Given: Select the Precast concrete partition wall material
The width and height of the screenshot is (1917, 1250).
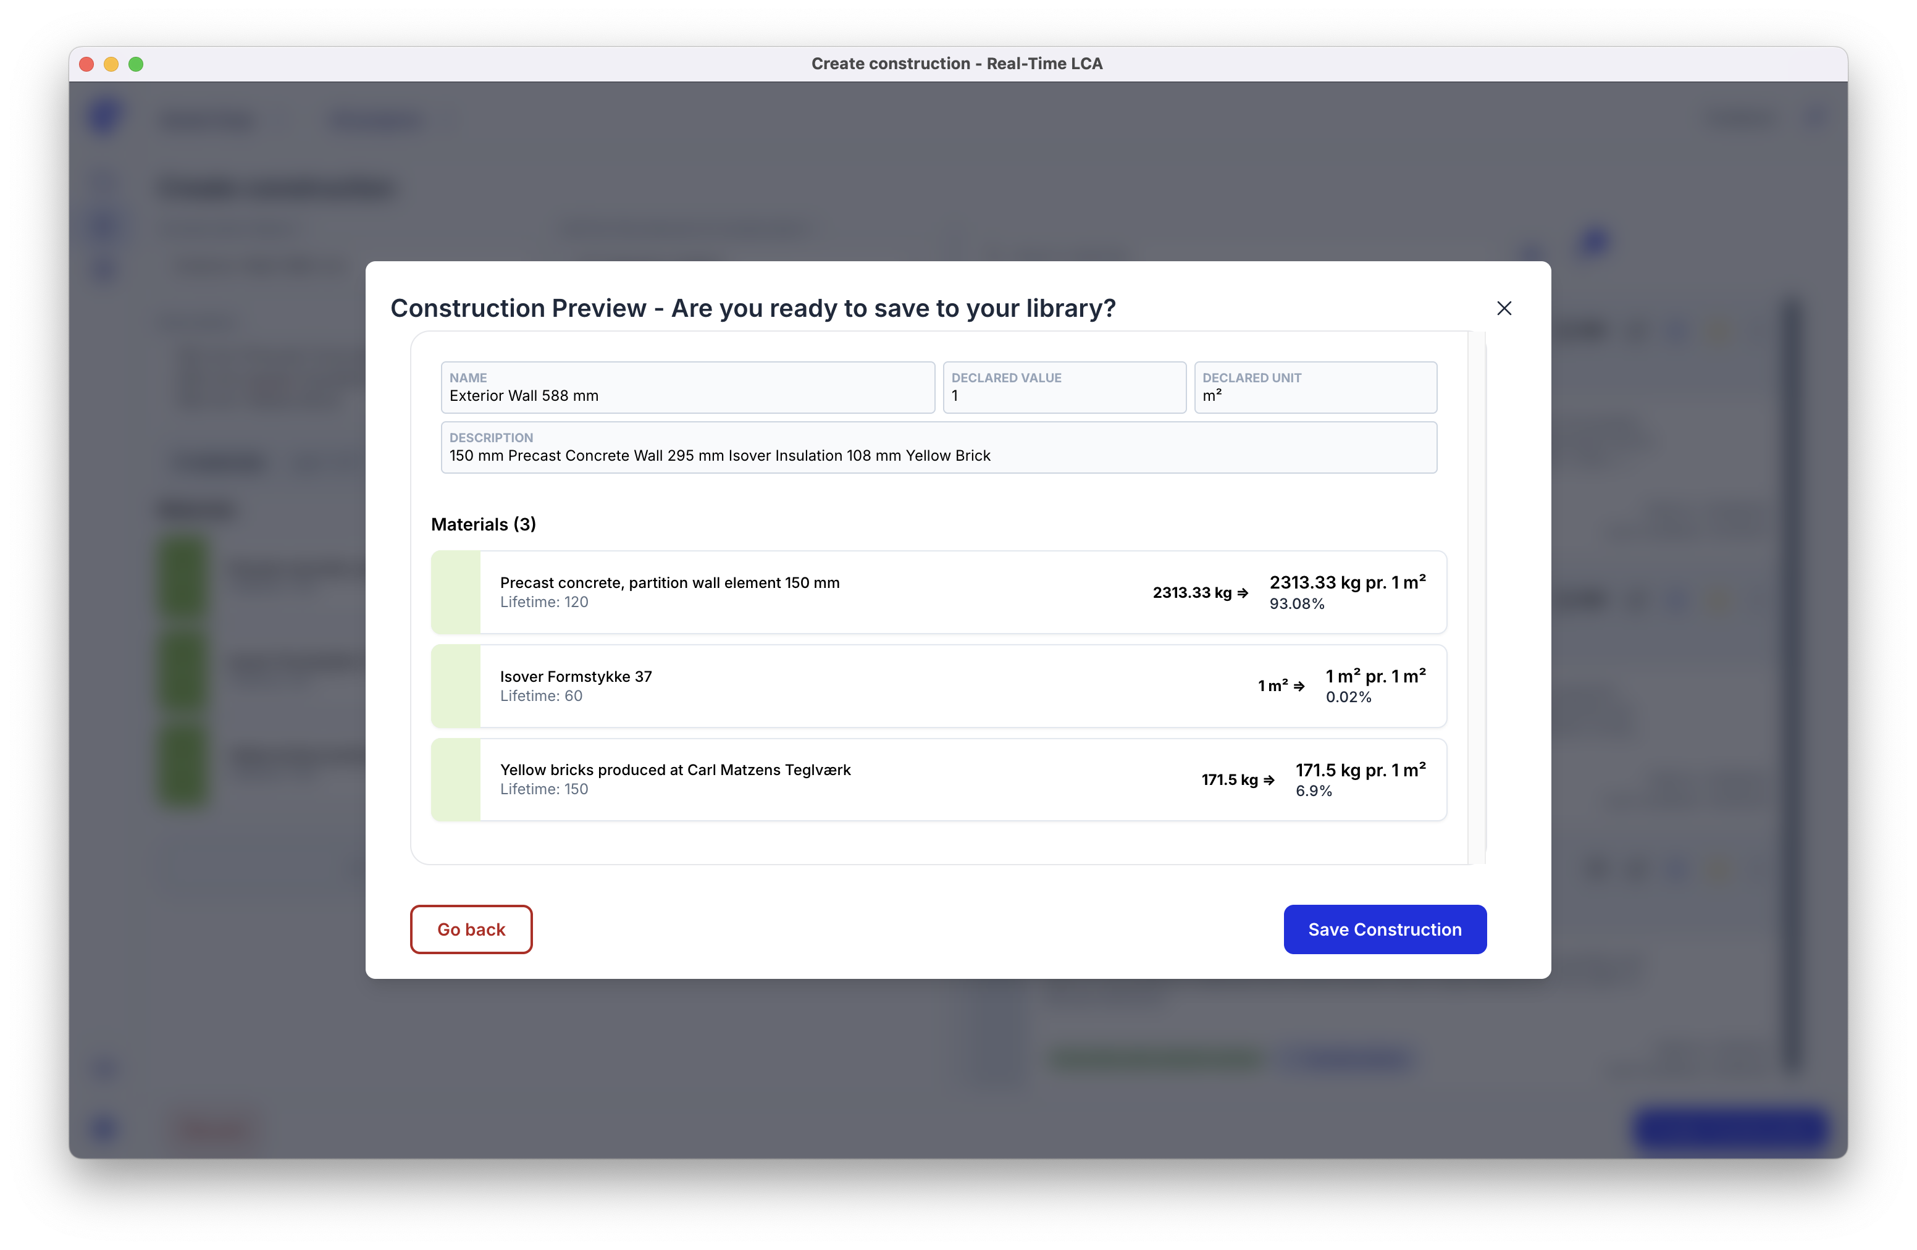Looking at the screenshot, I should pyautogui.click(x=938, y=592).
